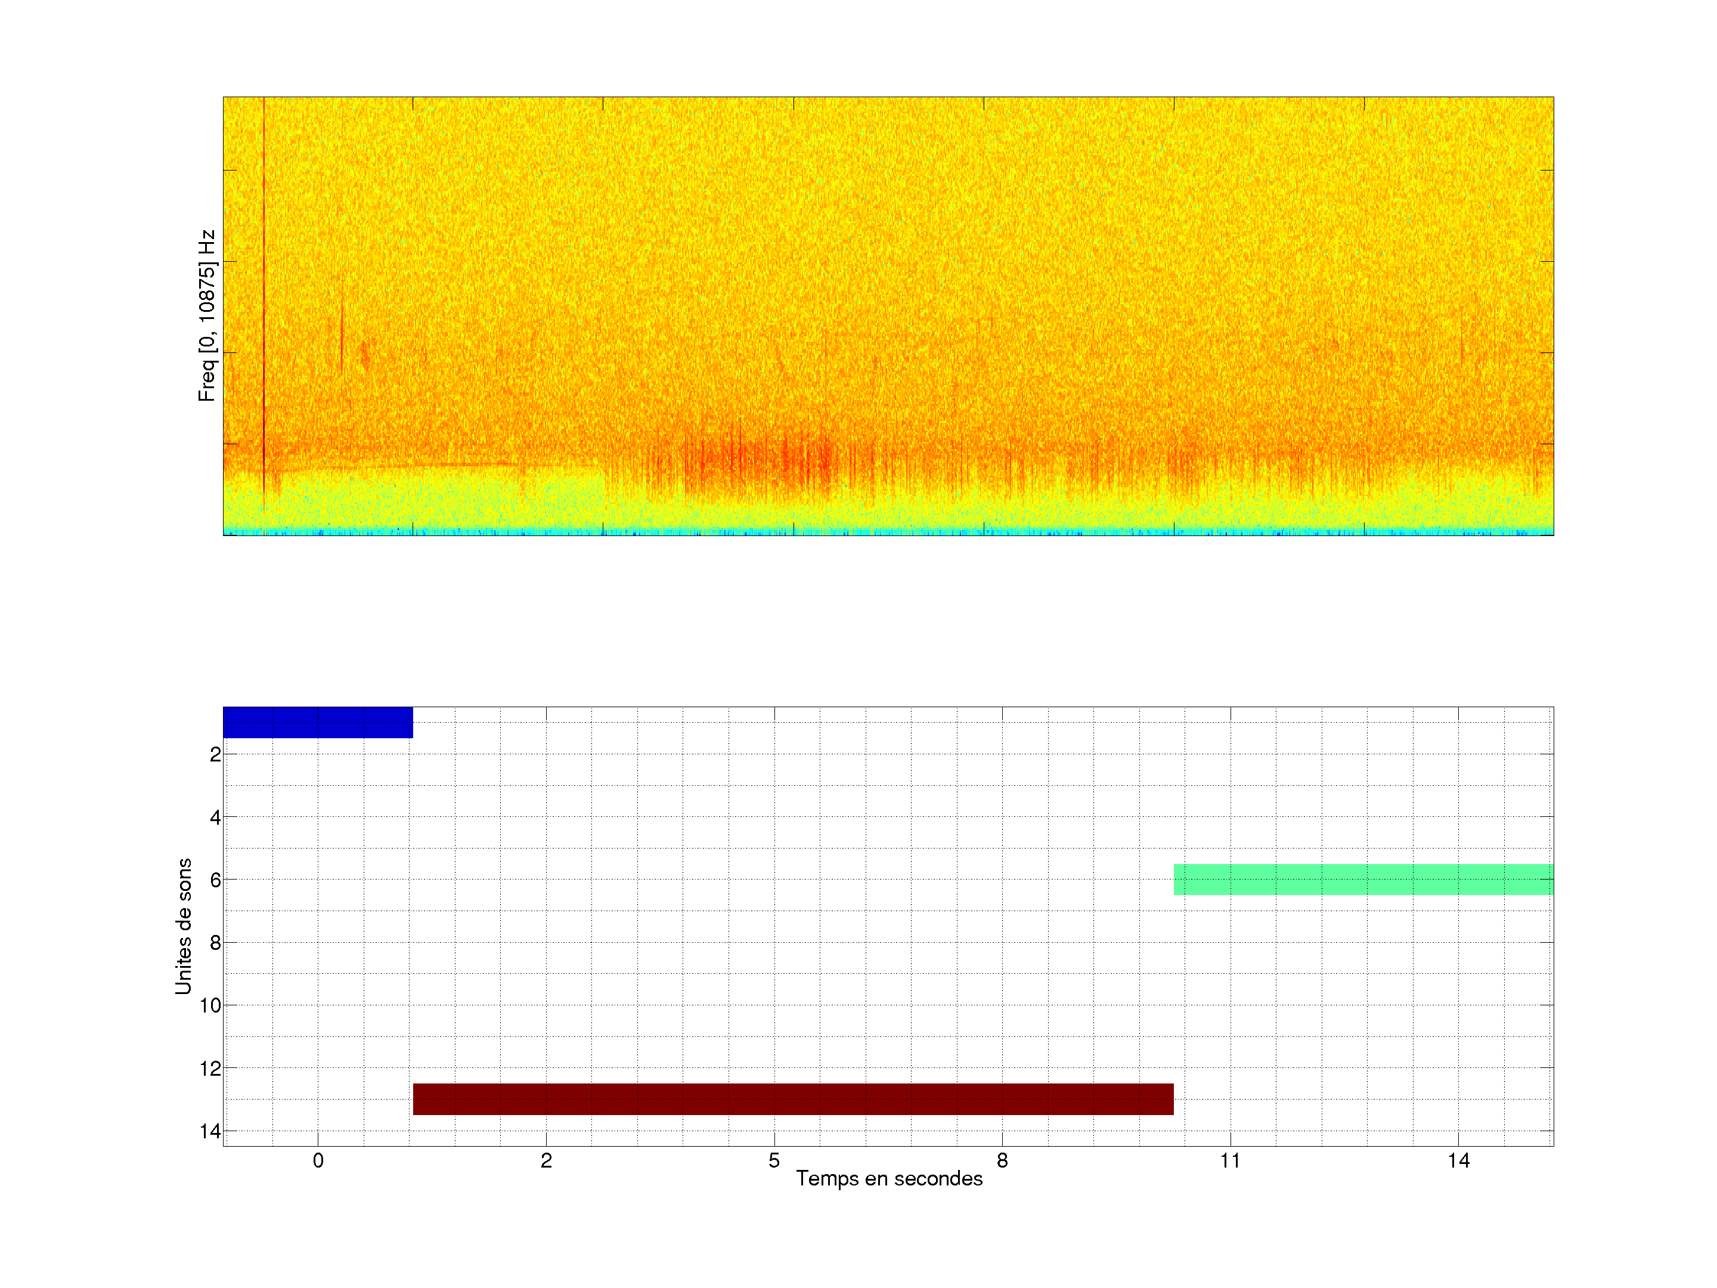Click the 'Unites de sons' axis label
1717x1288 pixels.
(183, 926)
